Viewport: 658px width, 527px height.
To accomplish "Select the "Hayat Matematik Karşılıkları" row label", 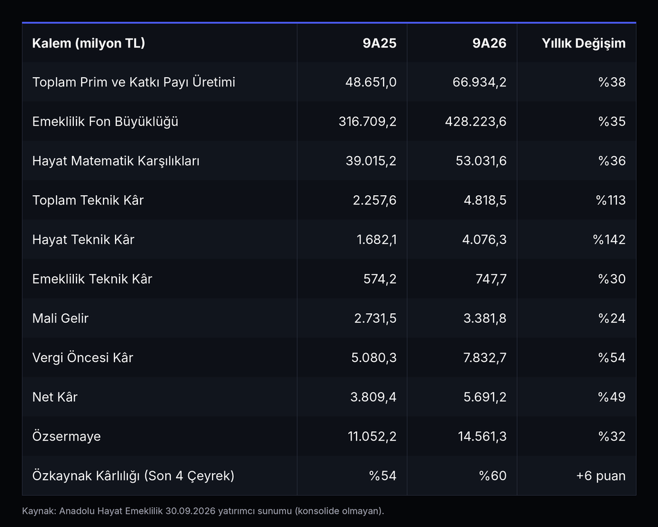I will click(116, 160).
